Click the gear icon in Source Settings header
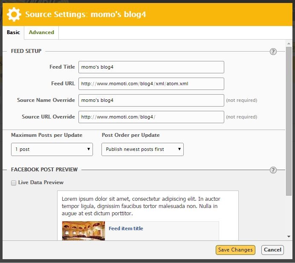Screen dimensions: 295x263 (x=14, y=14)
